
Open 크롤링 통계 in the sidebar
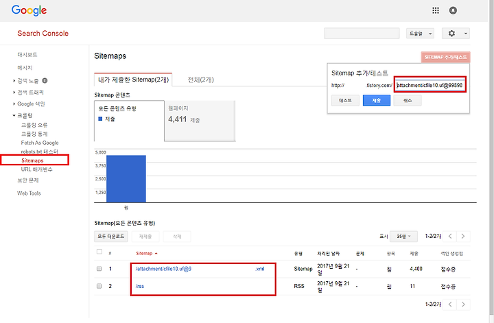click(34, 134)
